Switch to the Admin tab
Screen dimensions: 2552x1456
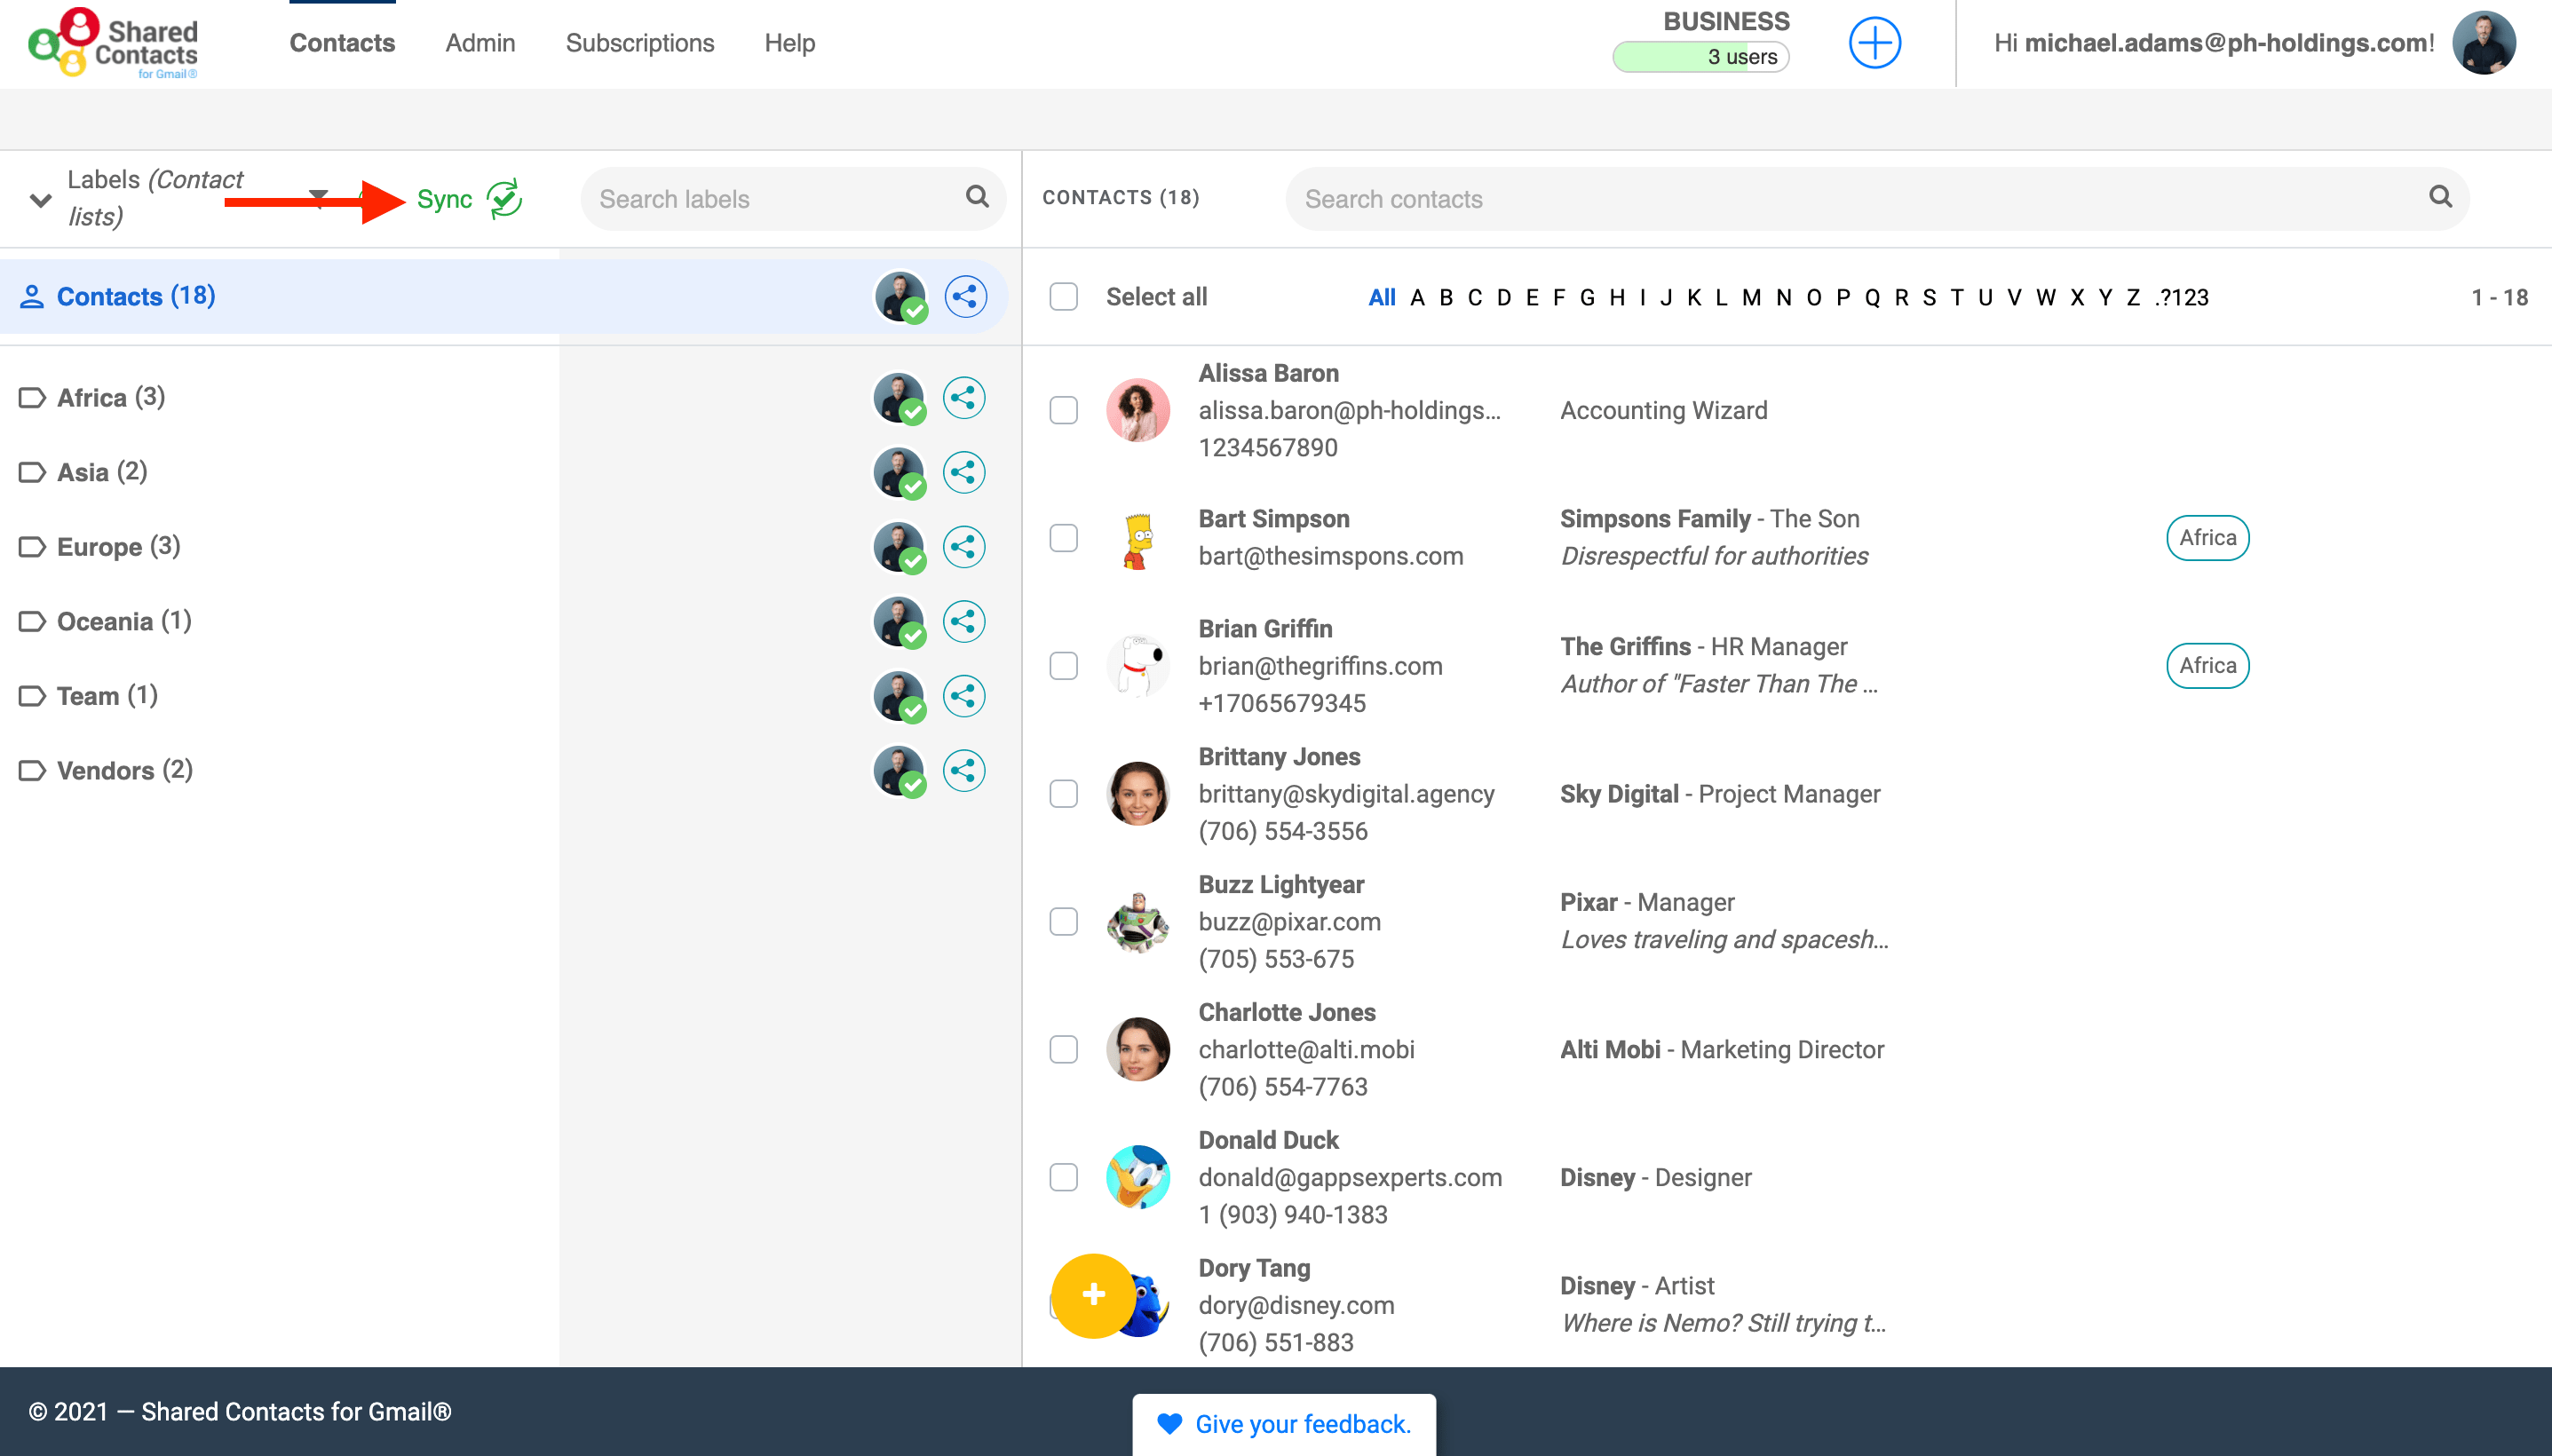[480, 43]
